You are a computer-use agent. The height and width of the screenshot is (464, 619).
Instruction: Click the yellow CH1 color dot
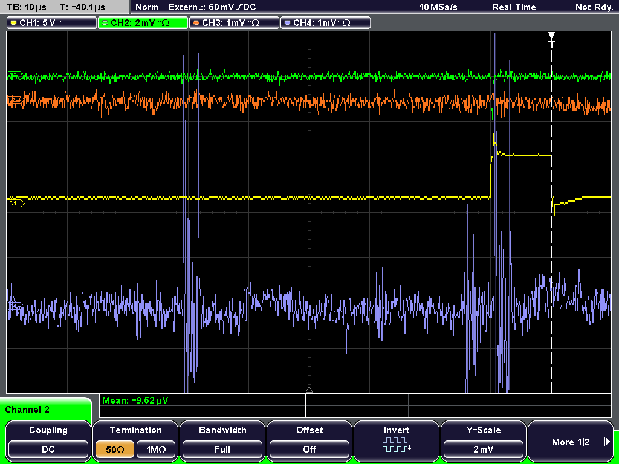(x=13, y=23)
